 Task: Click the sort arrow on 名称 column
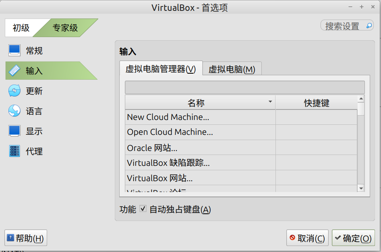click(x=270, y=101)
